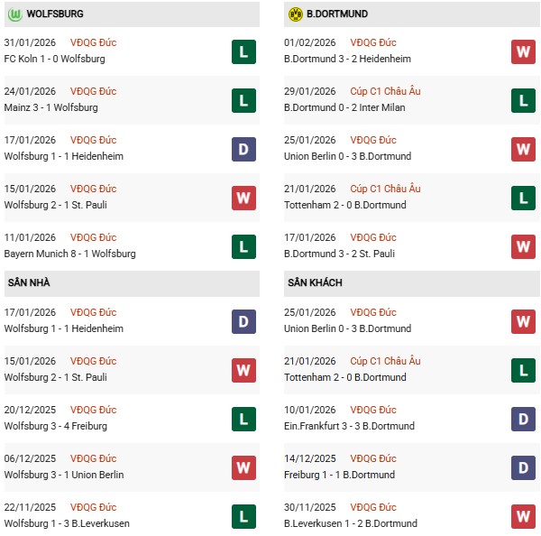Viewport: 541px width, 536px height.
Task: Click the Wolfsburg club logo icon
Action: [x=14, y=14]
